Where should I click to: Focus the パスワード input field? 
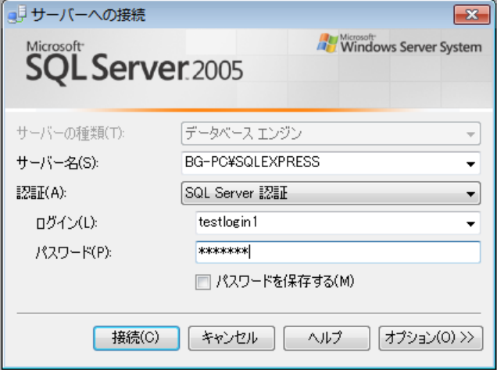[338, 252]
